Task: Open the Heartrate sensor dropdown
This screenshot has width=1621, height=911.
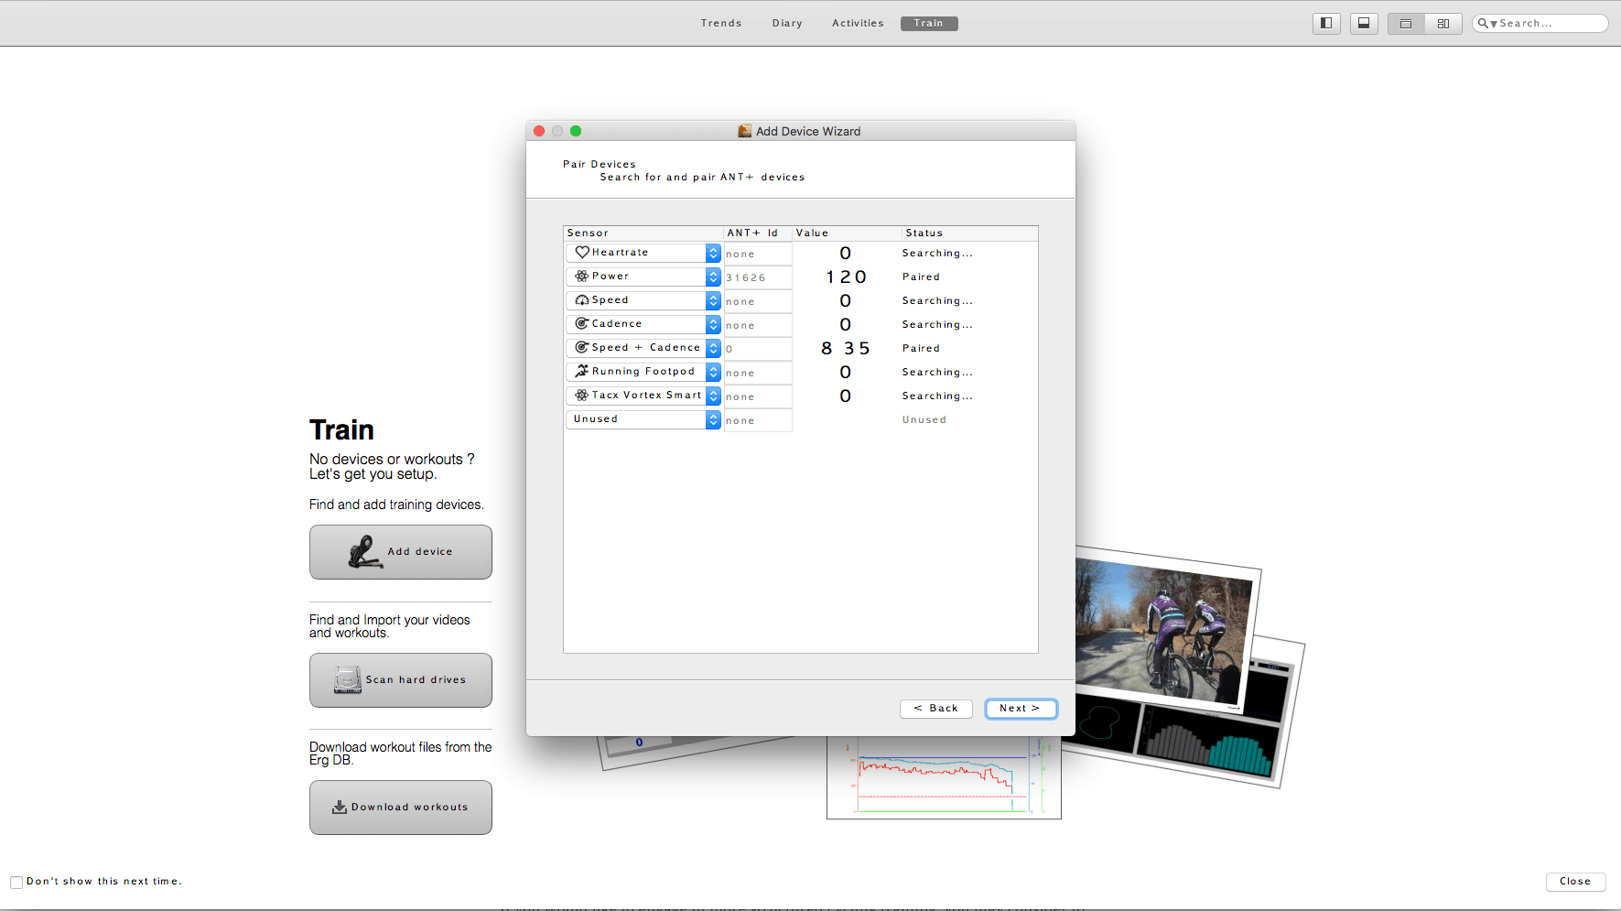Action: [x=713, y=253]
